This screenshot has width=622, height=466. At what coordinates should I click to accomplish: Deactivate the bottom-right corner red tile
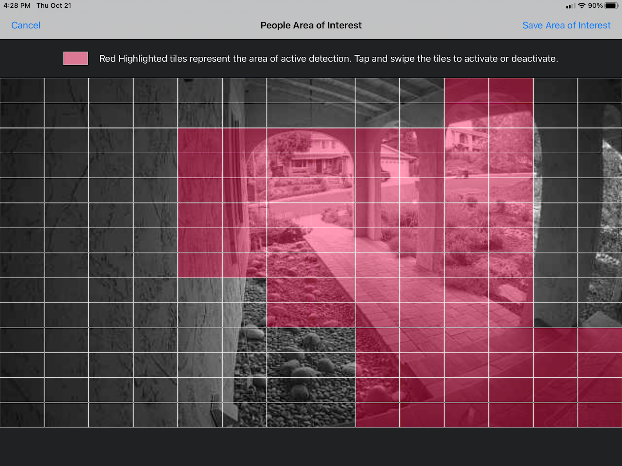[x=600, y=415]
